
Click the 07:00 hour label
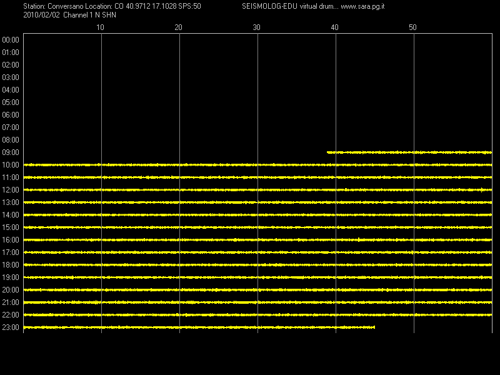click(11, 127)
